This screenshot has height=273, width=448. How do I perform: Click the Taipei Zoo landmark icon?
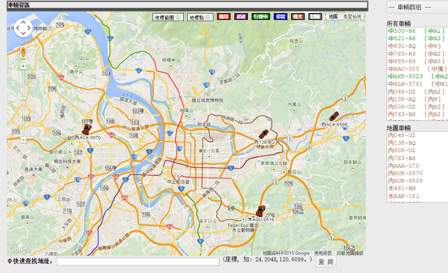(243, 219)
